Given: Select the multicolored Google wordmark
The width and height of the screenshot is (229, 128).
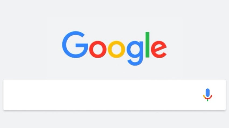Looking at the screenshot, I should (x=114, y=48).
